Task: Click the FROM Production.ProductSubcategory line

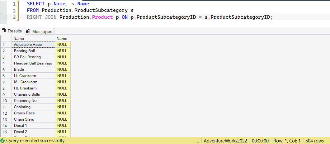Action: 80,10
